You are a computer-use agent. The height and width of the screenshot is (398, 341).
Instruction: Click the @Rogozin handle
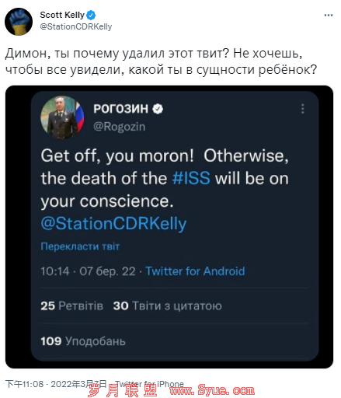click(x=119, y=127)
